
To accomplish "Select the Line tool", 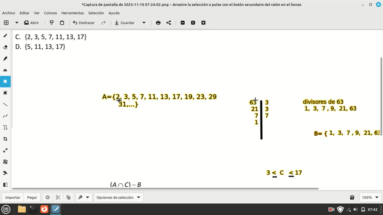I will pos(5,105).
